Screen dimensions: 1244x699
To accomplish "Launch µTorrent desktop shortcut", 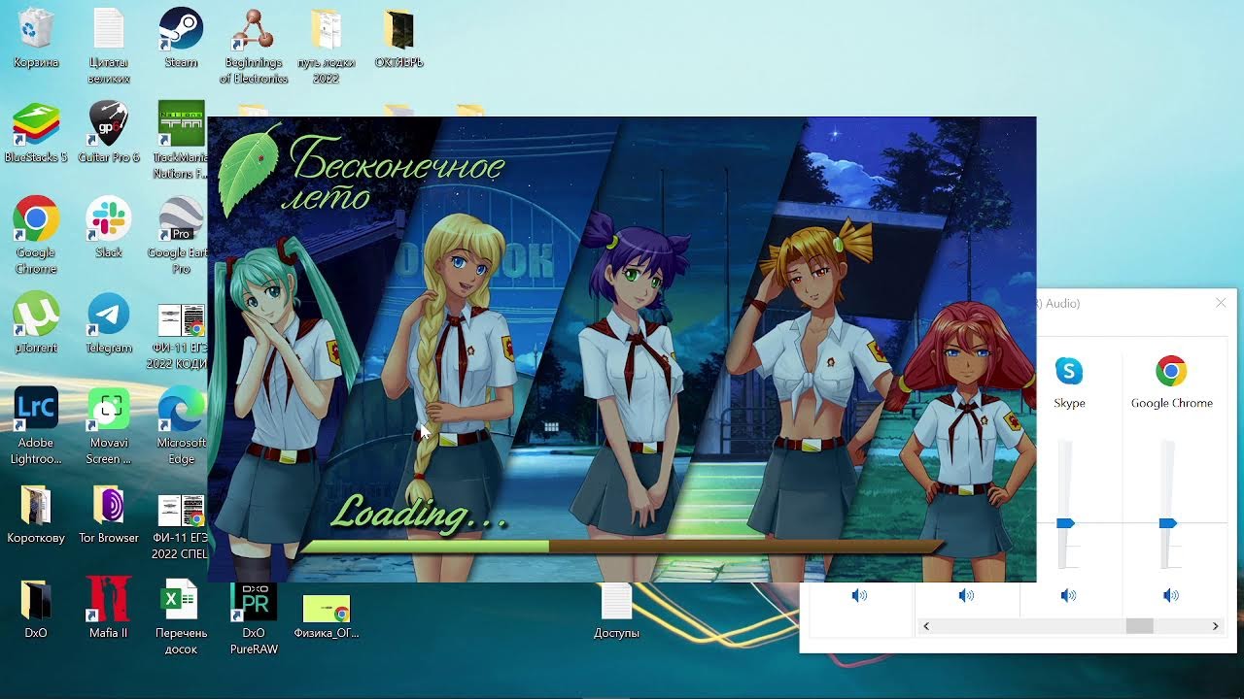I will [x=36, y=323].
